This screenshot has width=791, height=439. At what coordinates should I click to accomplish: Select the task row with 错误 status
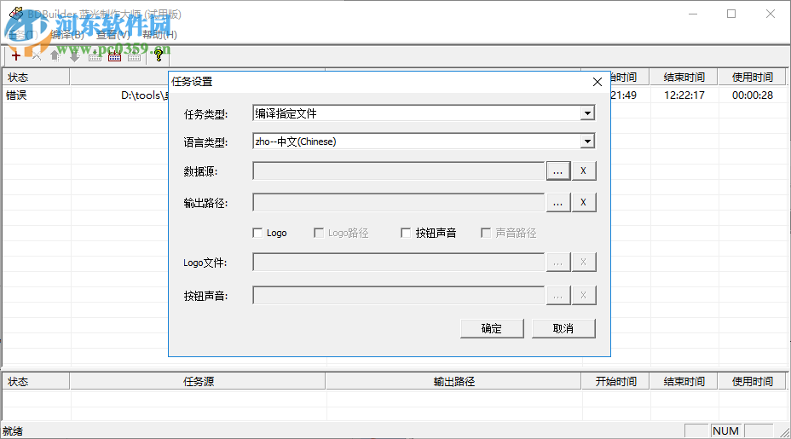16,95
